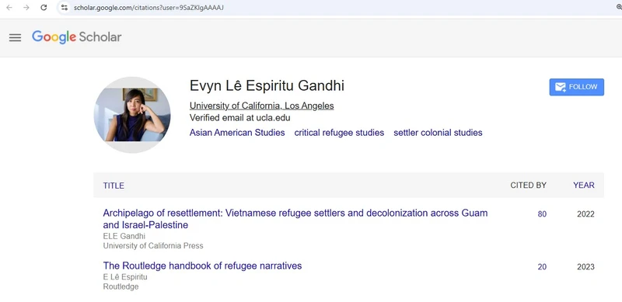Screen dimensions: 622x302
Task: Reload the page with refresh icon
Action: coord(44,8)
